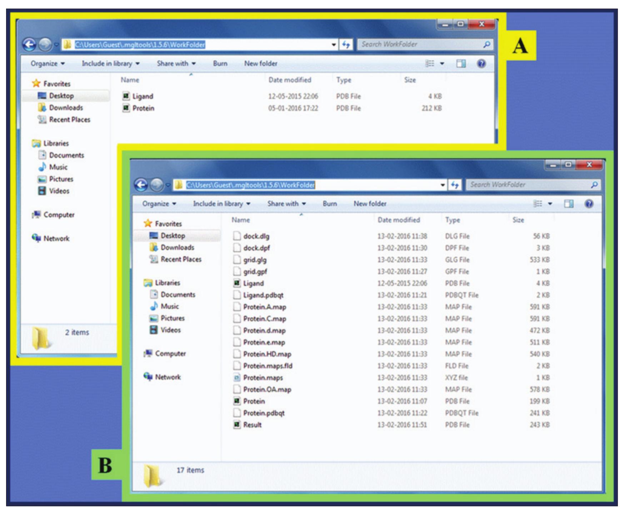Screen dimensions: 620x507
Task: Open the Share with dropdown in the front window
Action: (286, 204)
